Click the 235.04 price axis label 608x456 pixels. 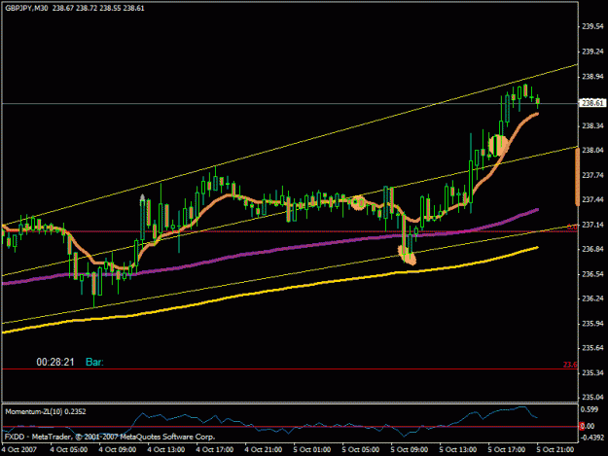pyautogui.click(x=592, y=398)
